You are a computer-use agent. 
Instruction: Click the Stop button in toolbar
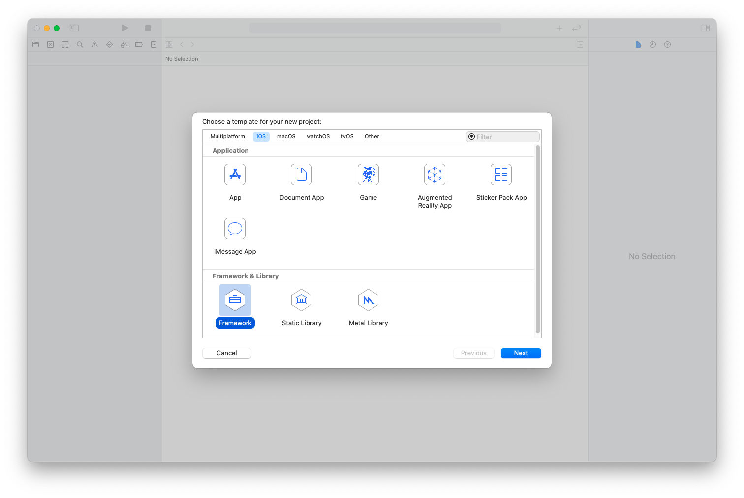point(148,28)
